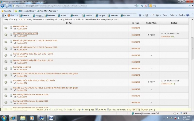The height and width of the screenshot is (121, 194).
Task: Open the Page menu
Action: [166, 15]
